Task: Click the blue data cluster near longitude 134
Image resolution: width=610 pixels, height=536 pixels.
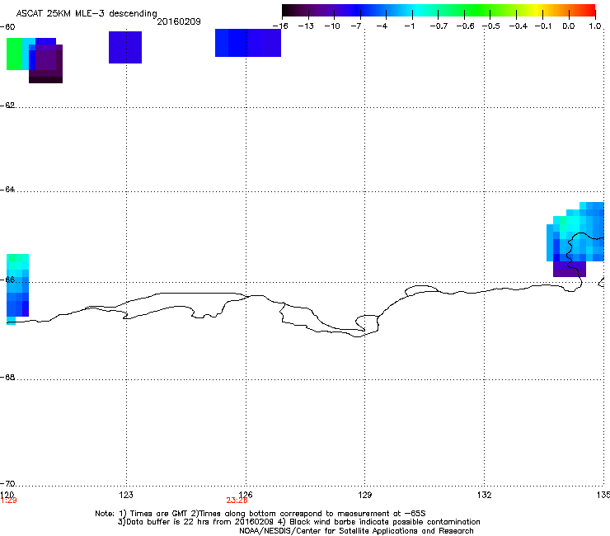Action: tap(575, 233)
